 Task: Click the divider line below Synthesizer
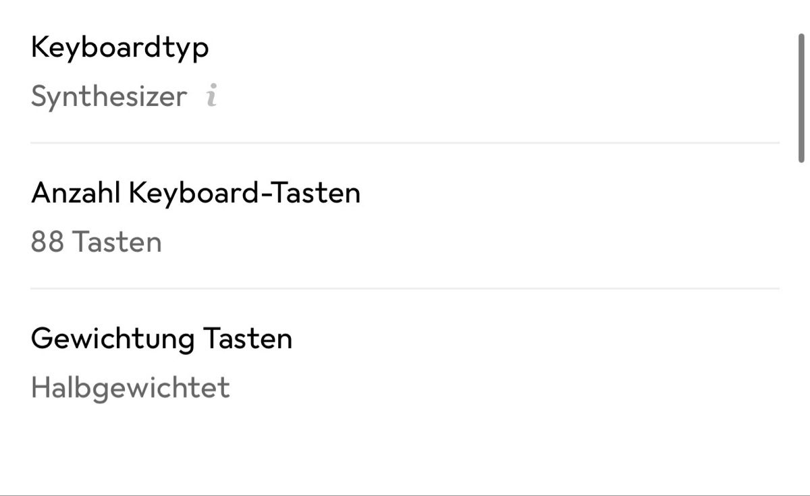pyautogui.click(x=405, y=143)
